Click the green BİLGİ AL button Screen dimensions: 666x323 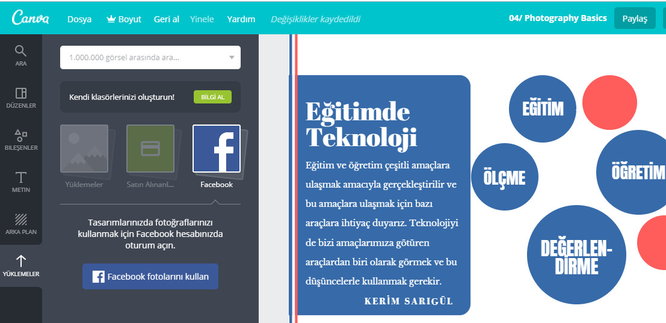pos(212,97)
